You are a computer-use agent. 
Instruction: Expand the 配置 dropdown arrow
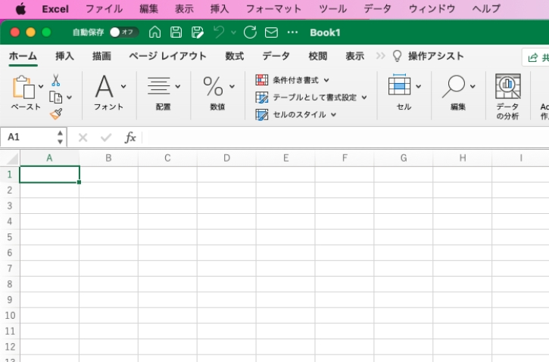[x=178, y=86]
